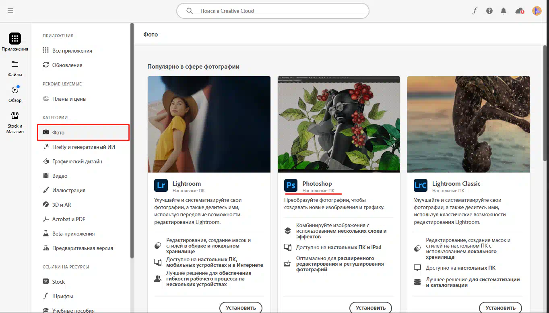Click the Предварительная версия icon

click(46, 248)
